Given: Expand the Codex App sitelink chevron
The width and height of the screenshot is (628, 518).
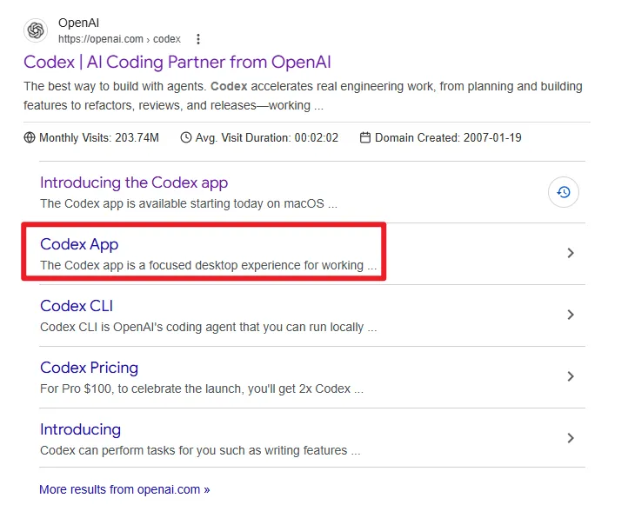Looking at the screenshot, I should pos(571,253).
